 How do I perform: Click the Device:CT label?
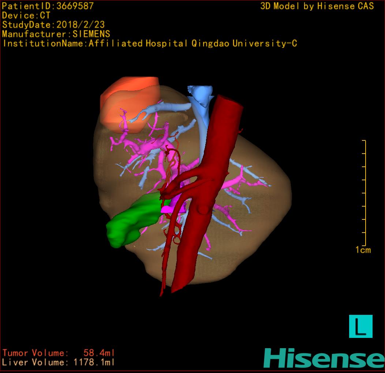pos(26,15)
